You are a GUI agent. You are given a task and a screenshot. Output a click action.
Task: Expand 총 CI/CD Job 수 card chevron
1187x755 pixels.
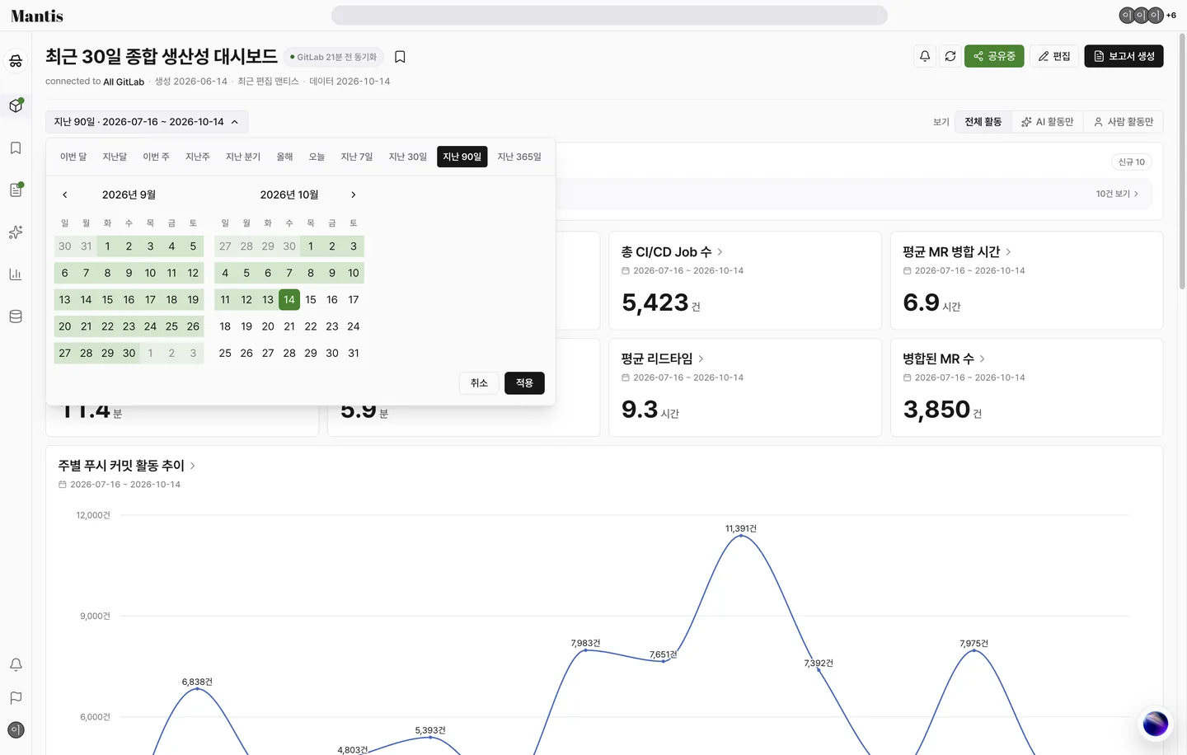(x=720, y=252)
